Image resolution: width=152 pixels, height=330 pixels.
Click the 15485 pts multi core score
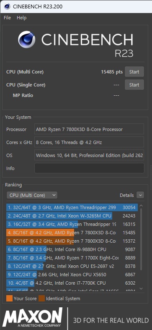pyautogui.click(x=112, y=72)
